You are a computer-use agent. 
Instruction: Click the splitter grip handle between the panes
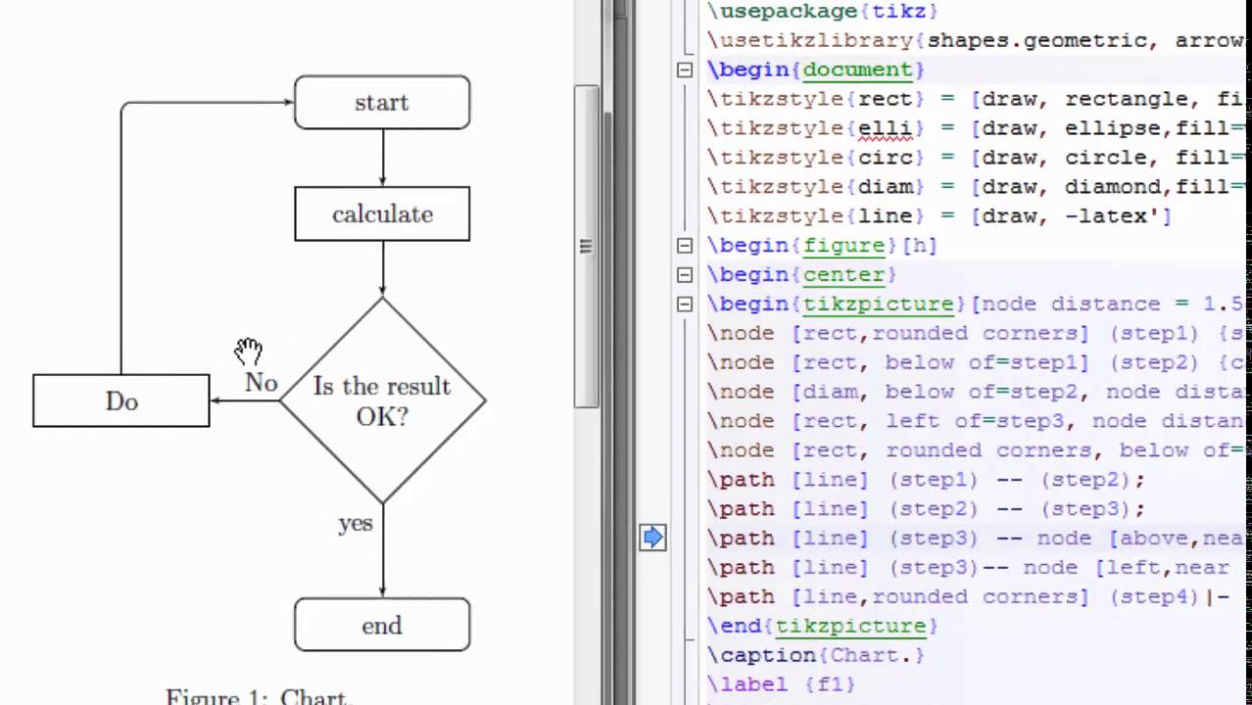tap(585, 247)
